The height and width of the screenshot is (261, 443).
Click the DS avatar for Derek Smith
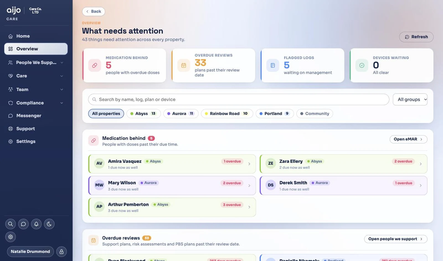click(x=271, y=185)
